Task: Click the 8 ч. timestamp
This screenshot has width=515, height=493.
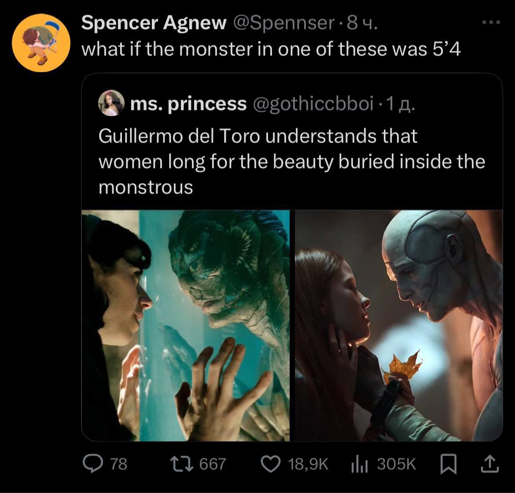Action: point(362,23)
